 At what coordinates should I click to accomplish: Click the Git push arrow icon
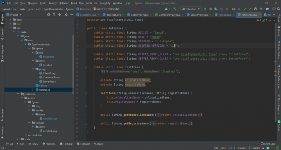250,9
